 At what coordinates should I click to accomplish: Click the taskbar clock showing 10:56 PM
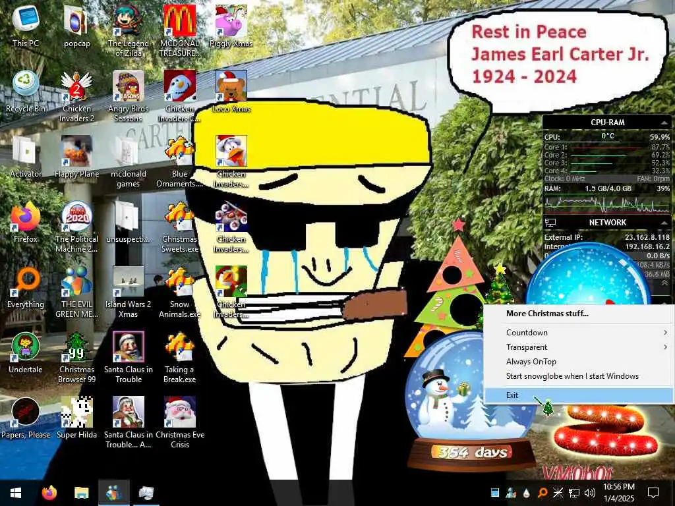coord(618,493)
